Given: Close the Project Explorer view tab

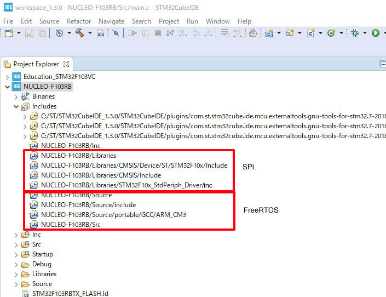Looking at the screenshot, I should pyautogui.click(x=66, y=64).
